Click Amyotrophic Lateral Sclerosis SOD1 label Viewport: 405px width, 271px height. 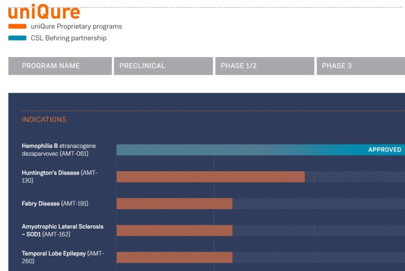pyautogui.click(x=63, y=230)
